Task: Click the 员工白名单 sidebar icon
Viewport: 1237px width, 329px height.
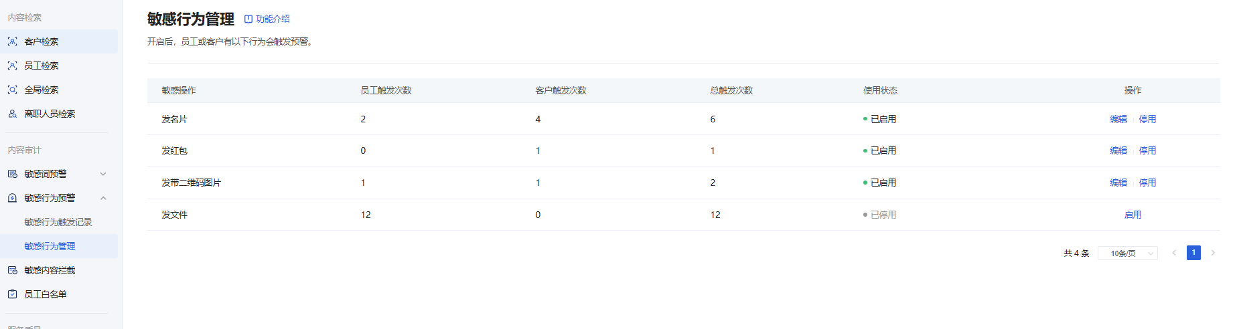Action: pyautogui.click(x=12, y=294)
